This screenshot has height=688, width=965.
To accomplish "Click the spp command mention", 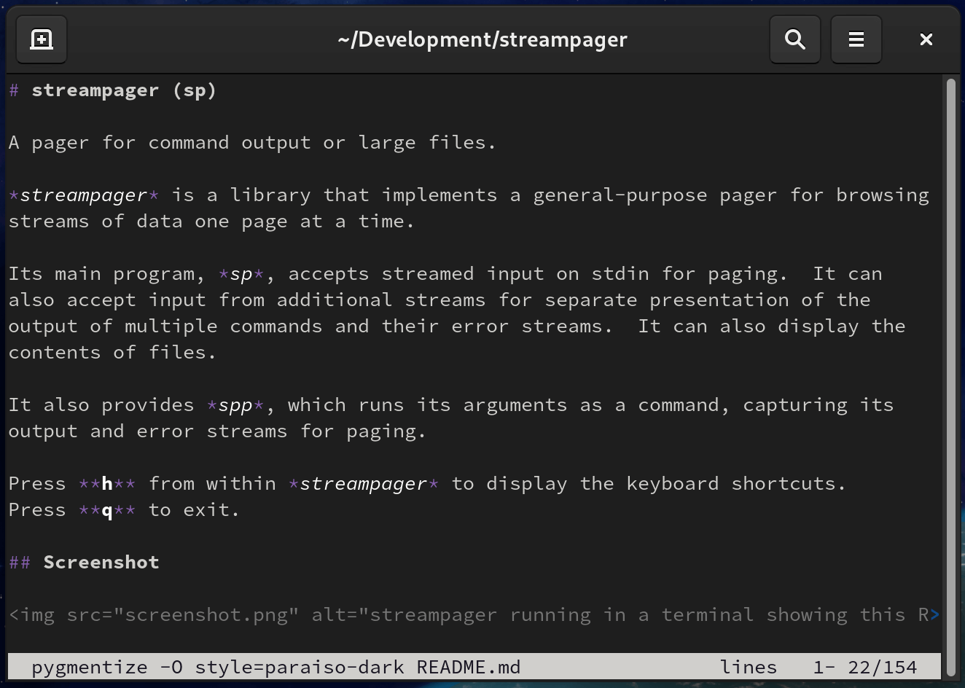I will [x=235, y=404].
